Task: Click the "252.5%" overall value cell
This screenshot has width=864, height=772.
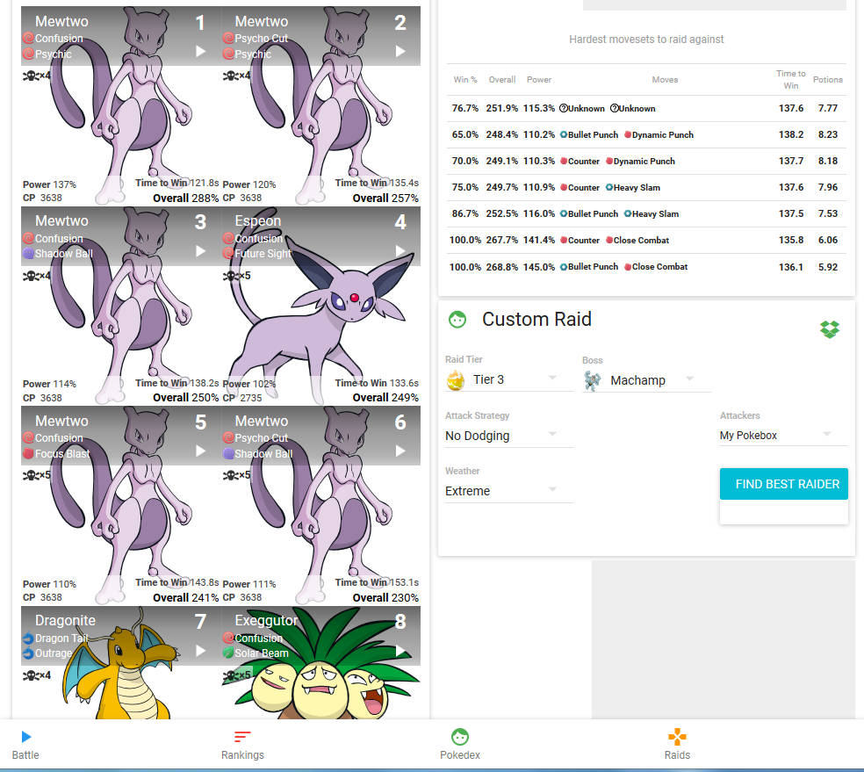Action: tap(502, 213)
